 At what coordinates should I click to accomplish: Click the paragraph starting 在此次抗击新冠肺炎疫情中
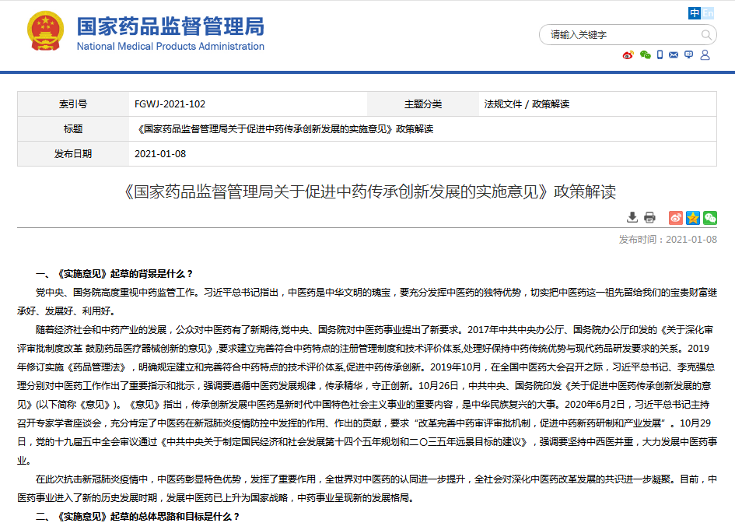tap(367, 488)
